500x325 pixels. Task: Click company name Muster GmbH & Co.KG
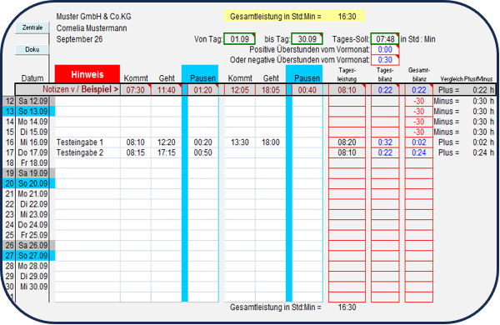tap(93, 17)
